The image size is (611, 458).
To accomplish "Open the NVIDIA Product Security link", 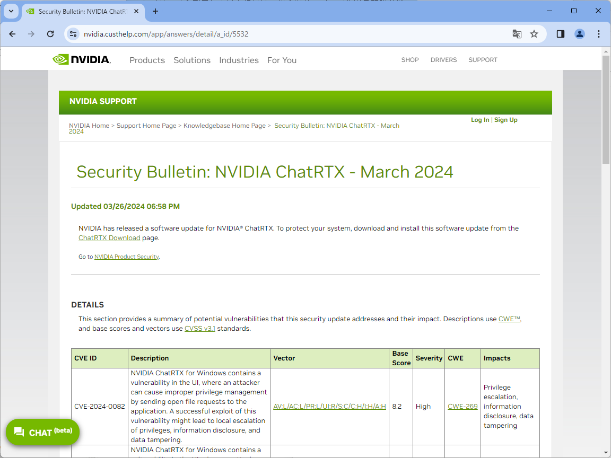I will (x=126, y=257).
